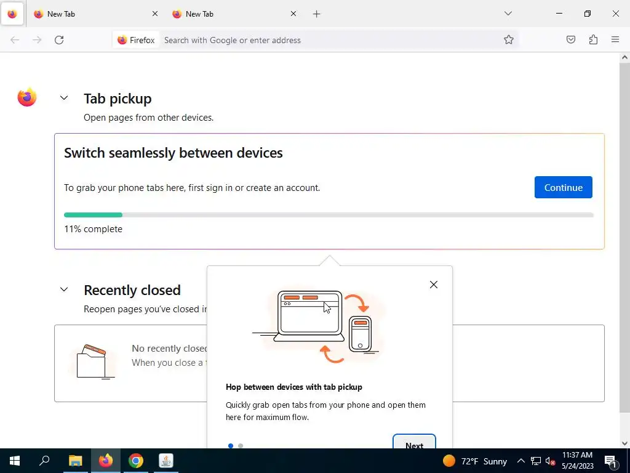Viewport: 630px width, 473px height.
Task: Click 'Hop between devices with tab pickup' text
Action: (294, 387)
